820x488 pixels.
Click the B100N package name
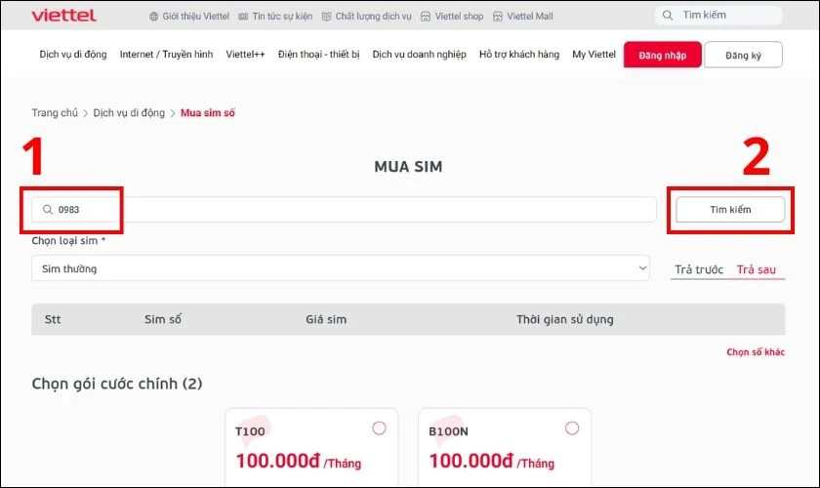(448, 431)
